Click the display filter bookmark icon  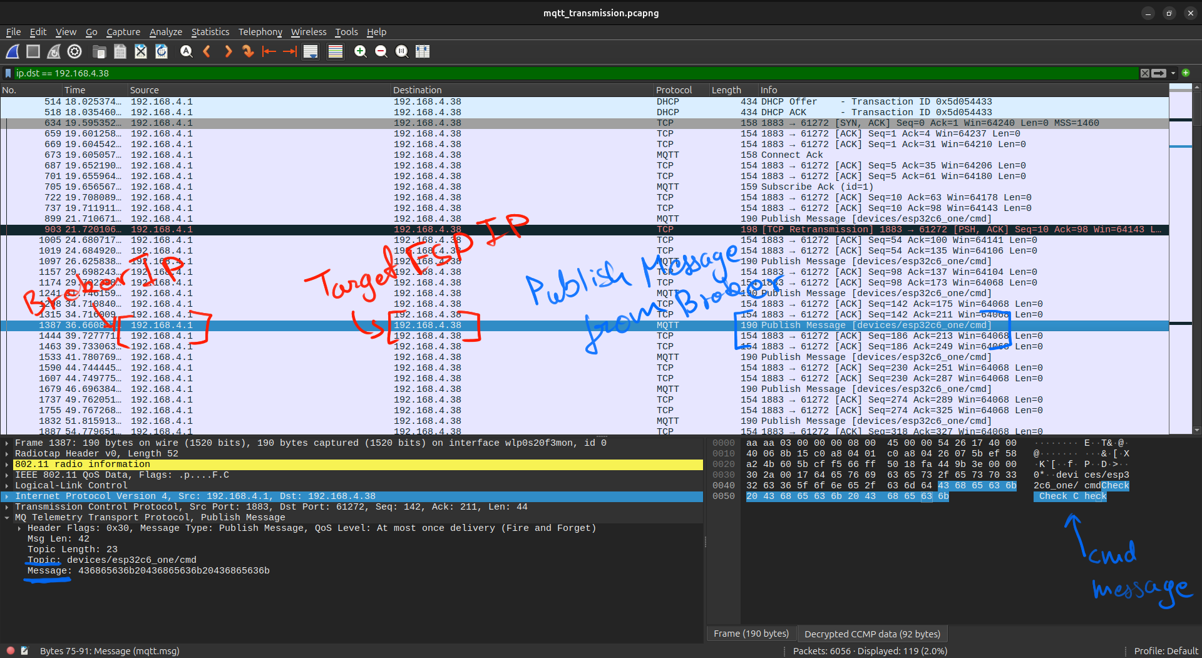click(8, 73)
